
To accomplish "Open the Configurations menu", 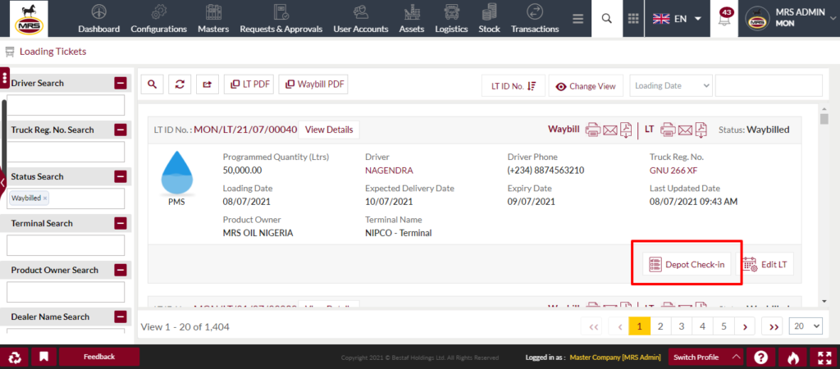I will click(158, 19).
